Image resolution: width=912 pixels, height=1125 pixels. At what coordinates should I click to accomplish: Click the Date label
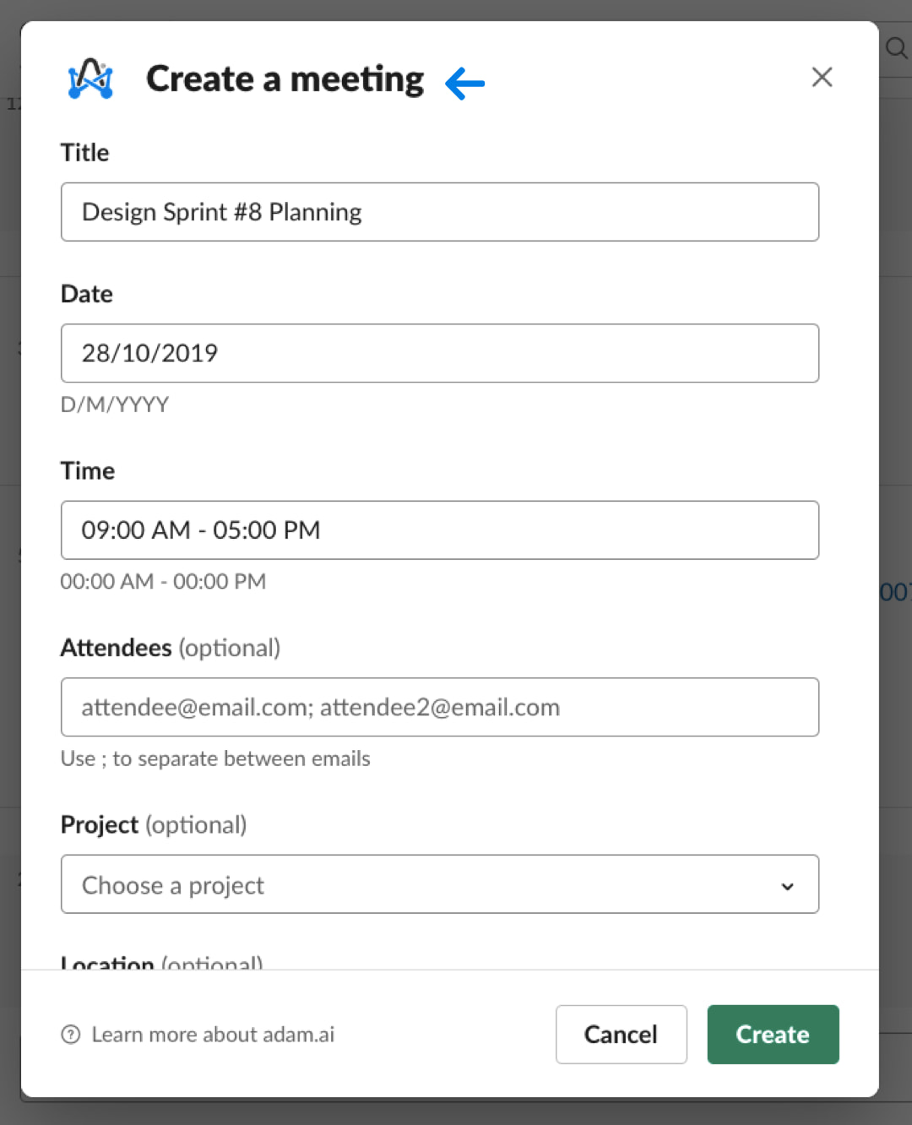(86, 294)
